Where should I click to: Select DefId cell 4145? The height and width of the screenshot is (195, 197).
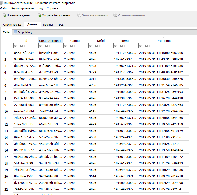pos(101,111)
